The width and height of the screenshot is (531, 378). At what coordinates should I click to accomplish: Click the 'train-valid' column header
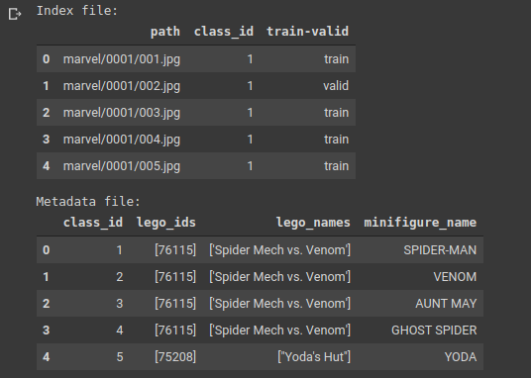tap(307, 31)
